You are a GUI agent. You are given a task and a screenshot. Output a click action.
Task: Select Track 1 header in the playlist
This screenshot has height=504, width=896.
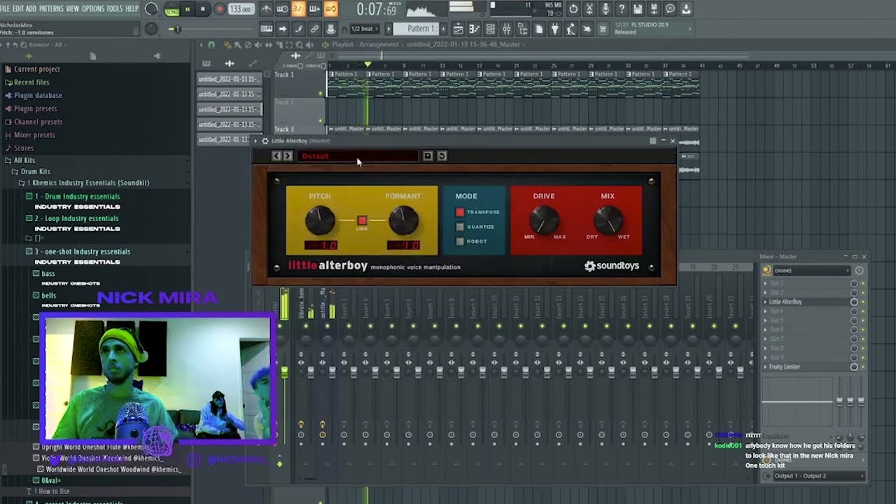click(x=299, y=83)
